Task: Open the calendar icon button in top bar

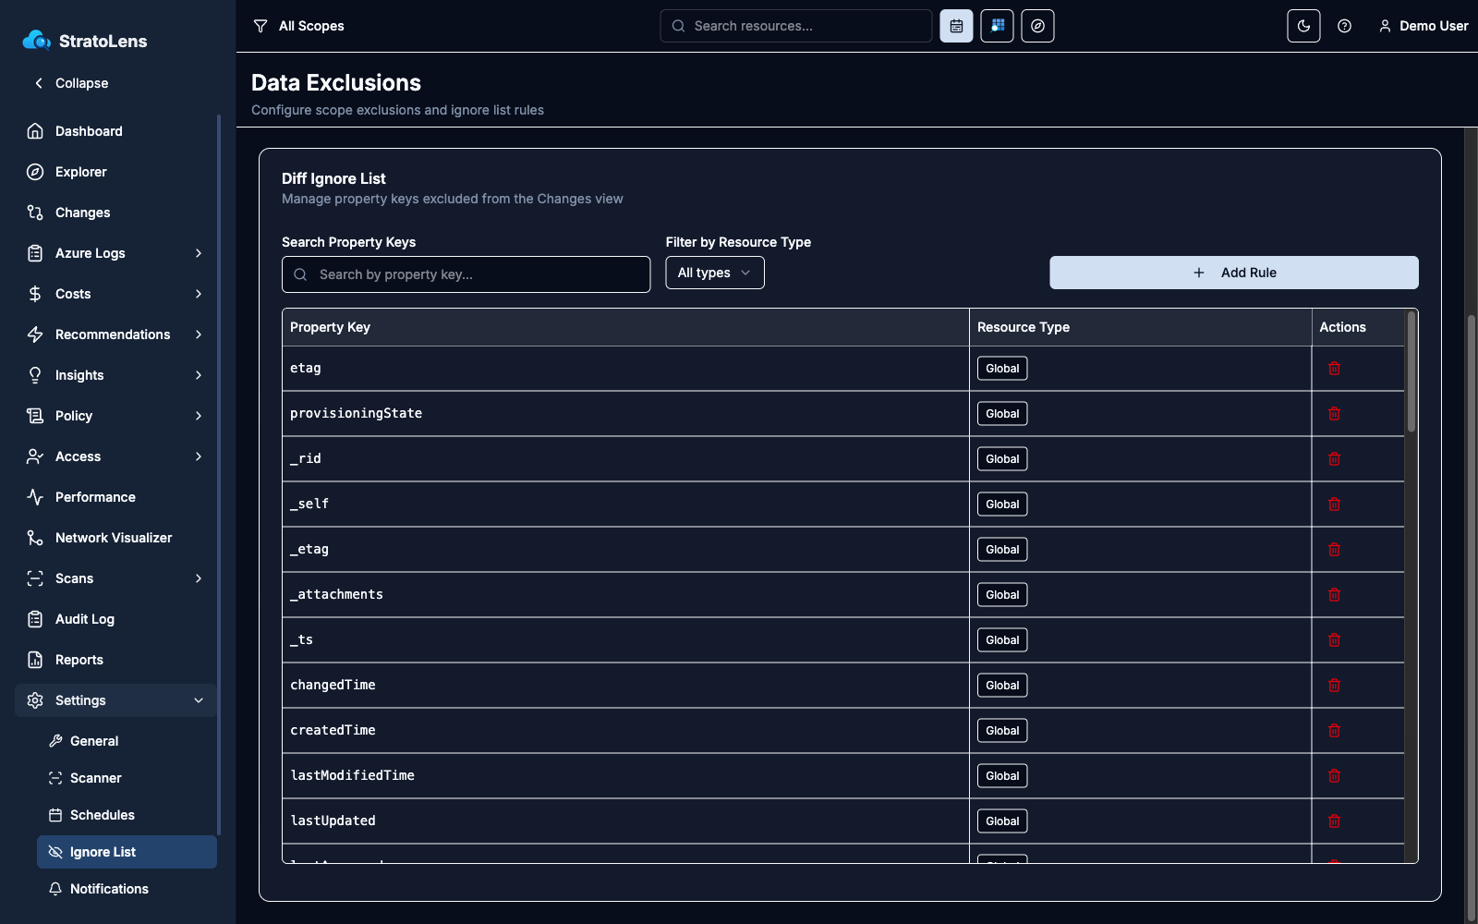Action: 956,26
